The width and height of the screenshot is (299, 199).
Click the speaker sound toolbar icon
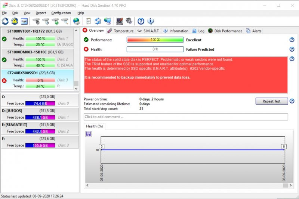(129, 21)
